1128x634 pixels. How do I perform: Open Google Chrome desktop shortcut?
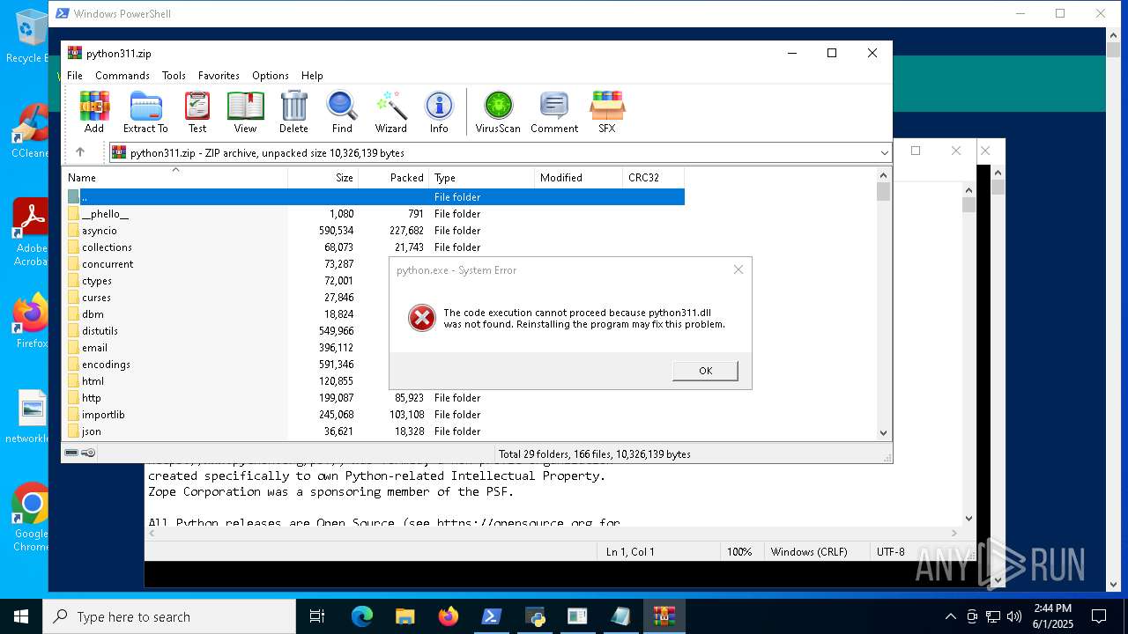click(x=30, y=518)
